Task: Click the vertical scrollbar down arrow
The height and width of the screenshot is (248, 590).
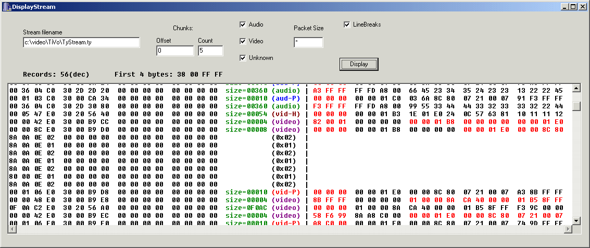Action: tap(576, 220)
